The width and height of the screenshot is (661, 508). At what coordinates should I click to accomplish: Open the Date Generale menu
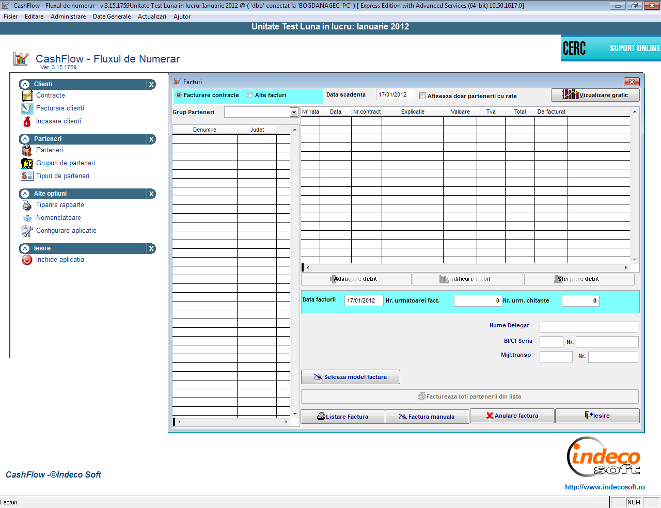click(112, 17)
